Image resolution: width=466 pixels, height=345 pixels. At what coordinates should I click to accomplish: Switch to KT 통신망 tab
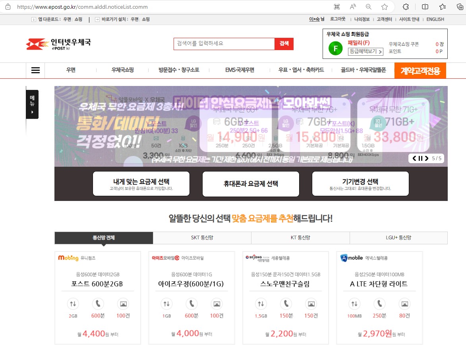click(300, 238)
